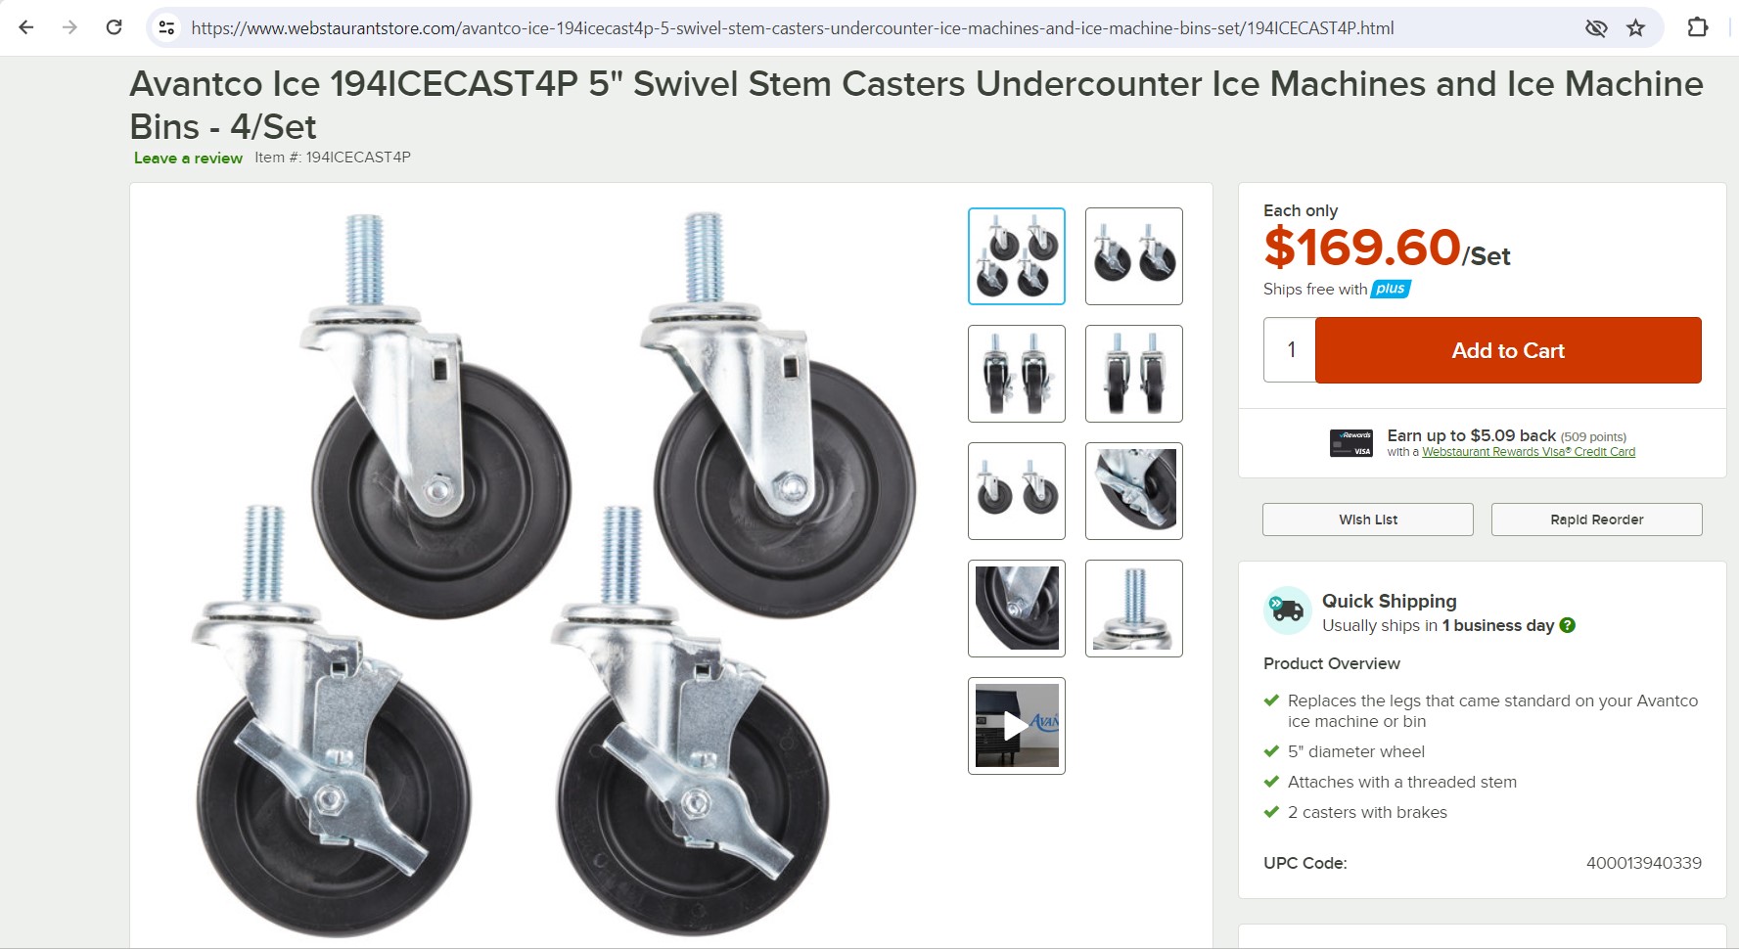Image resolution: width=1739 pixels, height=949 pixels.
Task: Click the browser back arrow
Action: point(26,27)
